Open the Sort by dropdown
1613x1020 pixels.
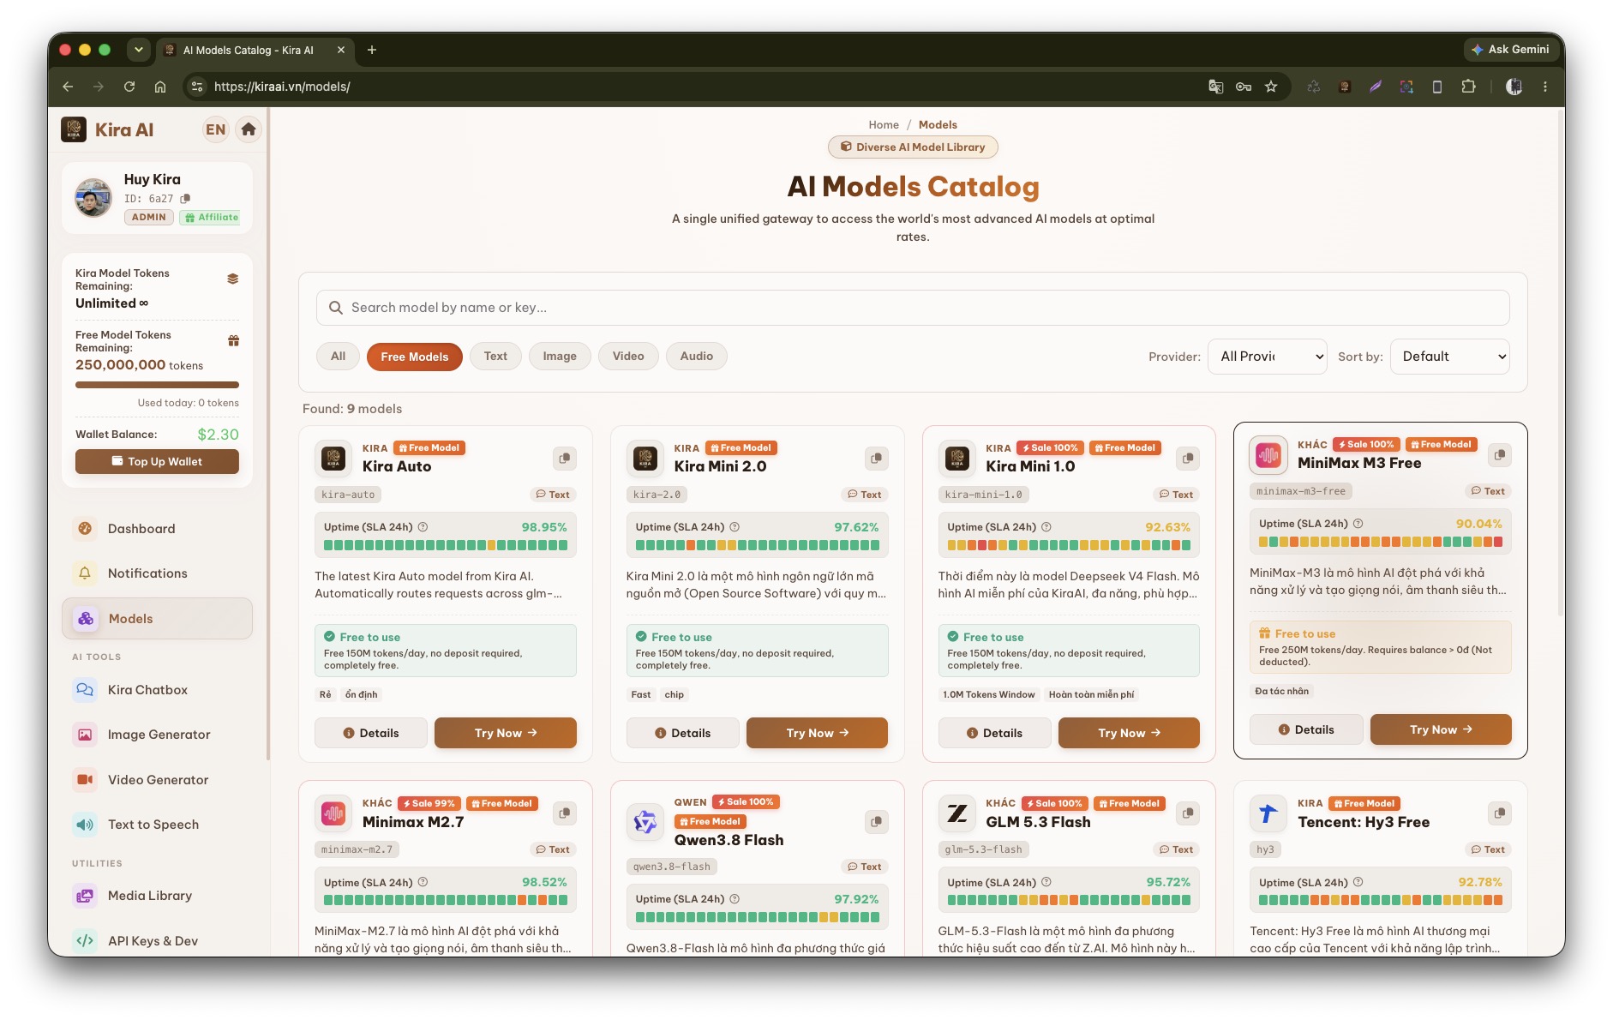[x=1450, y=357]
